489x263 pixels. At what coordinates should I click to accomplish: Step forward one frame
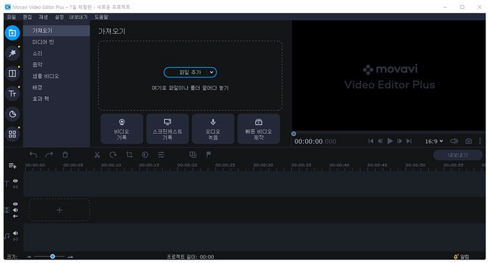[x=400, y=141]
